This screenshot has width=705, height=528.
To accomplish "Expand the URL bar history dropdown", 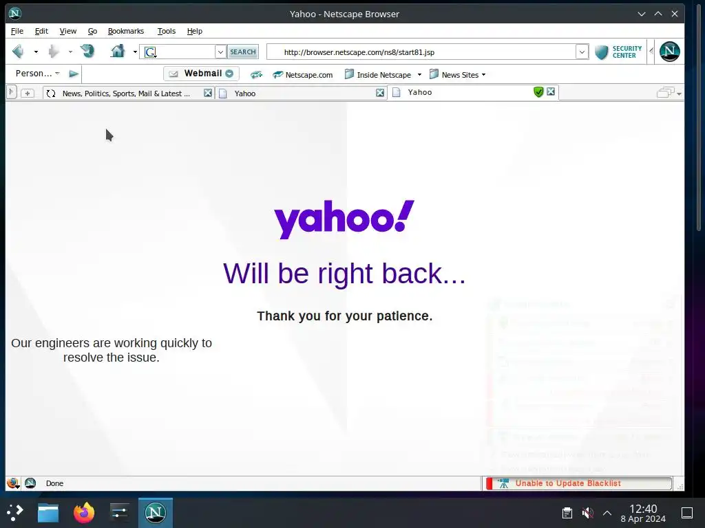I will click(x=582, y=52).
